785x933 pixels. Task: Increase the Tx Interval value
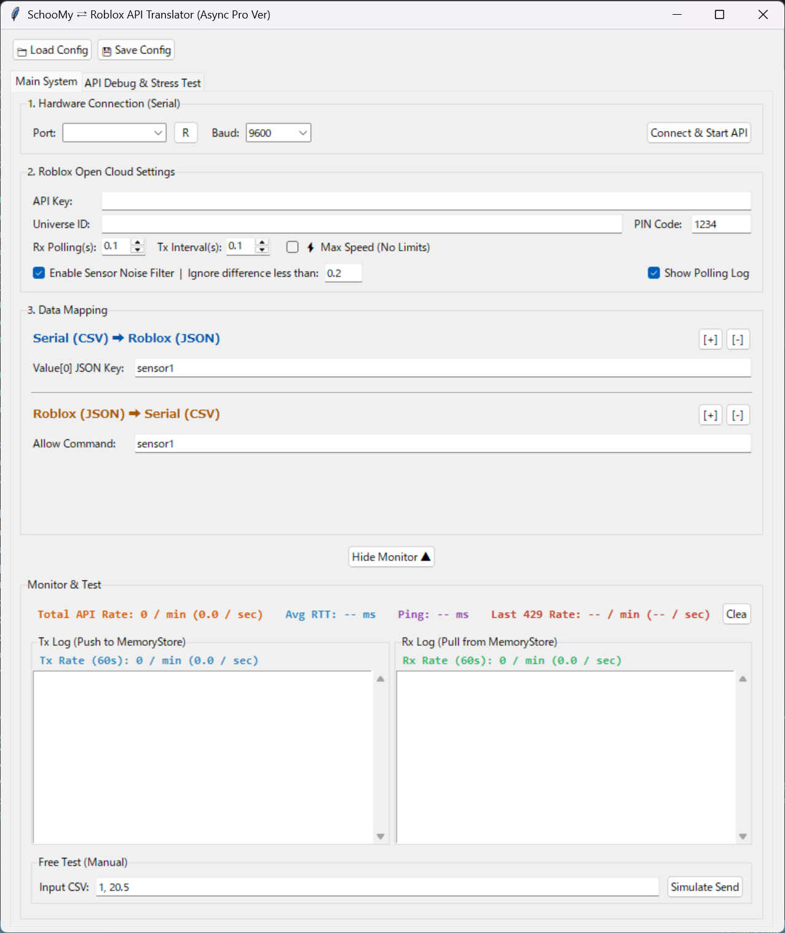click(x=262, y=243)
